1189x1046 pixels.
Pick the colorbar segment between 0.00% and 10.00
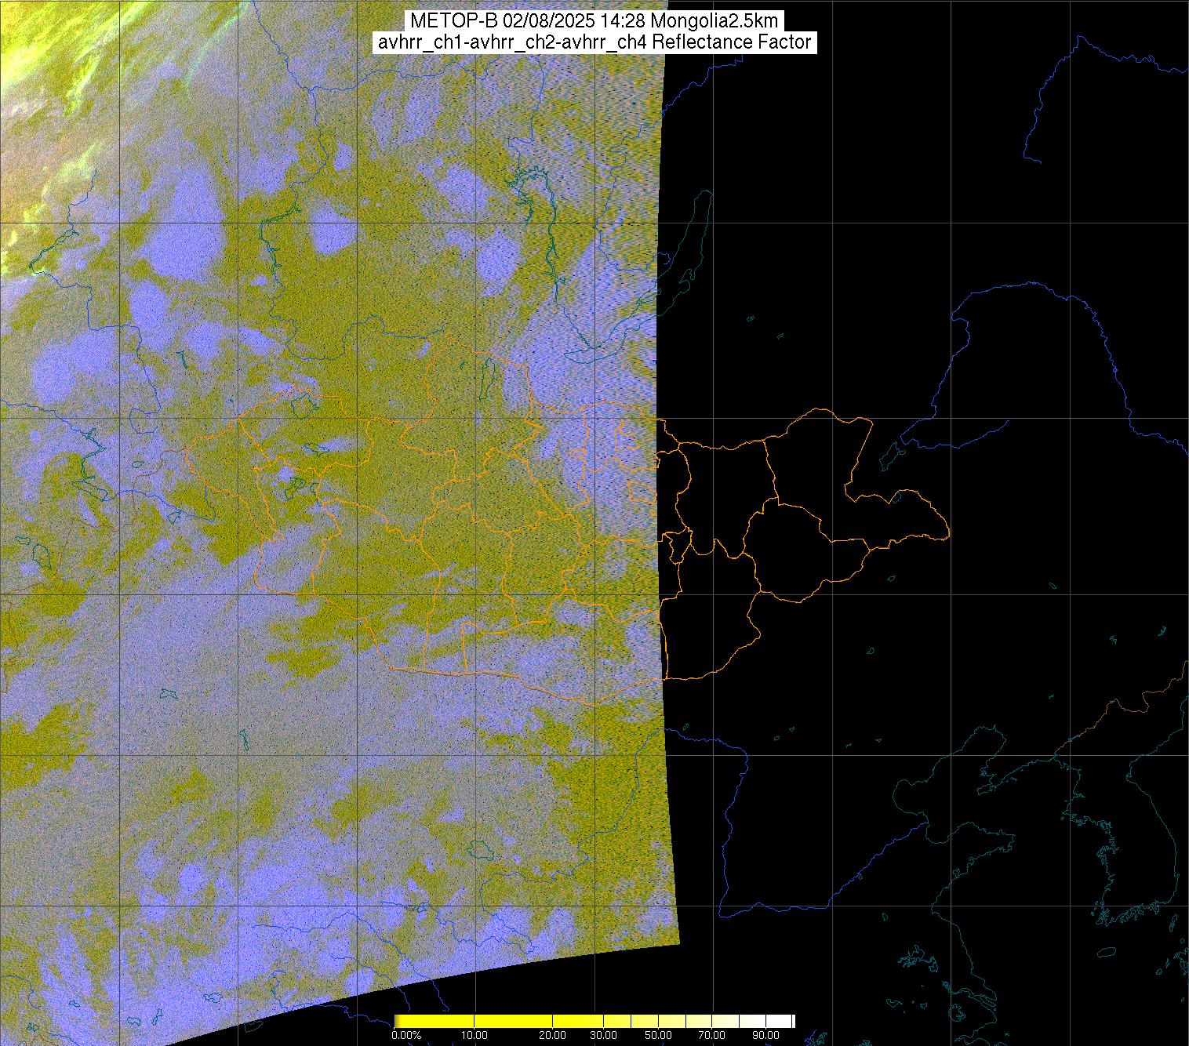pos(435,1021)
